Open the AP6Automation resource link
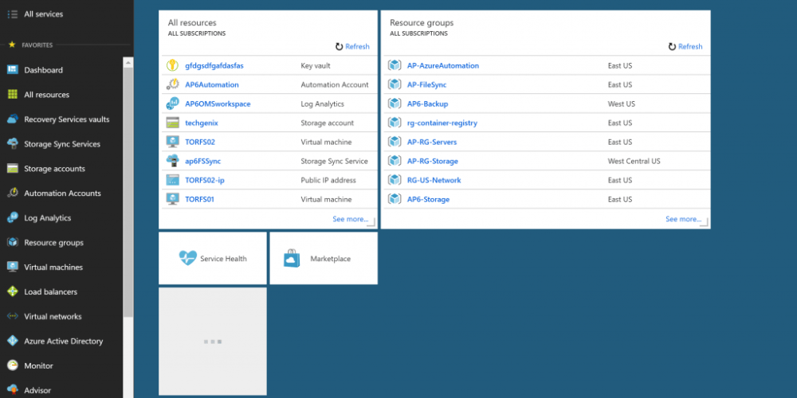Image resolution: width=797 pixels, height=398 pixels. 211,85
